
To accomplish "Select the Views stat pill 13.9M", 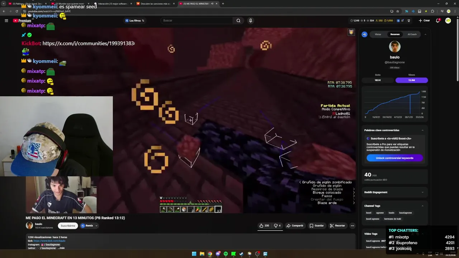I will coord(412,80).
